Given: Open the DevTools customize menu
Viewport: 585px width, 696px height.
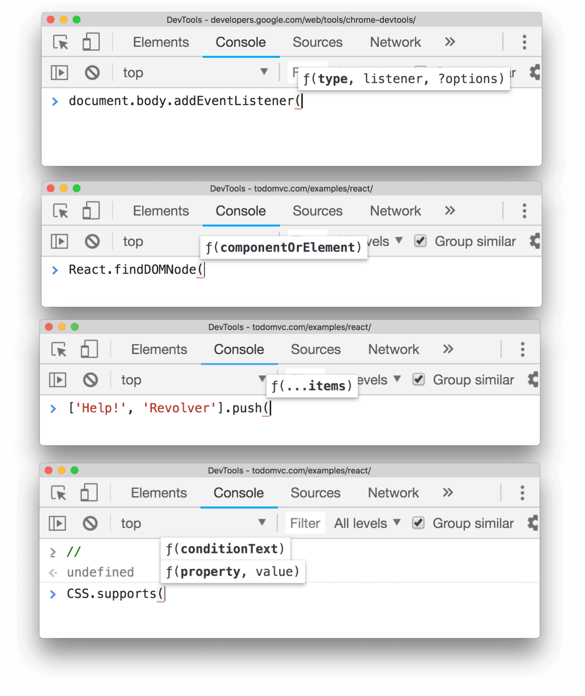Looking at the screenshot, I should pyautogui.click(x=524, y=42).
